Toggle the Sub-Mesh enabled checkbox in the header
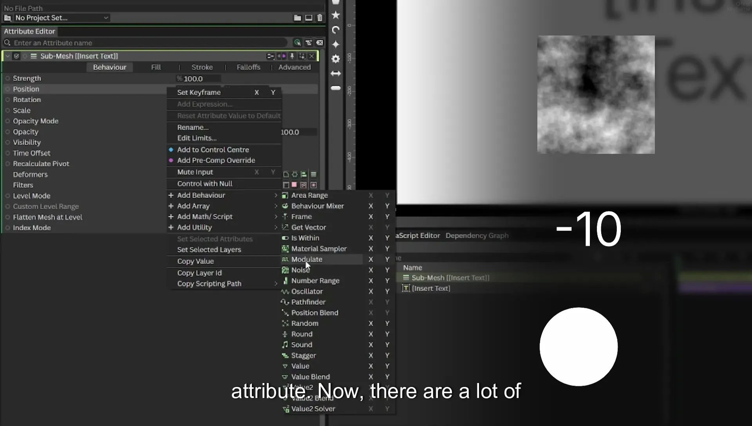This screenshot has height=426, width=752. [x=16, y=56]
